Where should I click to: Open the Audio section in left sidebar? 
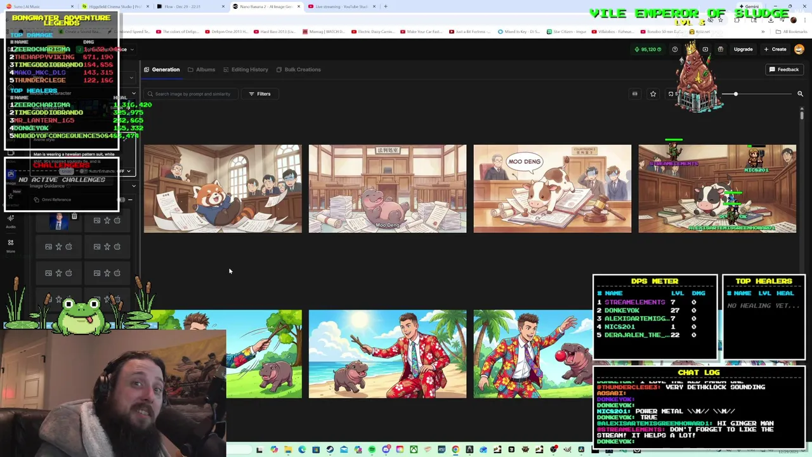click(11, 221)
